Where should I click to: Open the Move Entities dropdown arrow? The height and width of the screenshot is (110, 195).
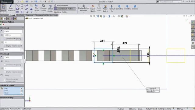76,12
